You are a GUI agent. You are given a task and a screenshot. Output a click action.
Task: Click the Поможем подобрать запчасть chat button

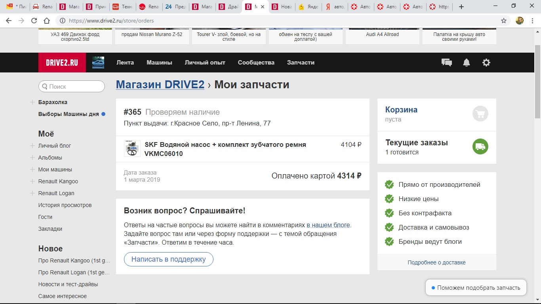tap(476, 288)
